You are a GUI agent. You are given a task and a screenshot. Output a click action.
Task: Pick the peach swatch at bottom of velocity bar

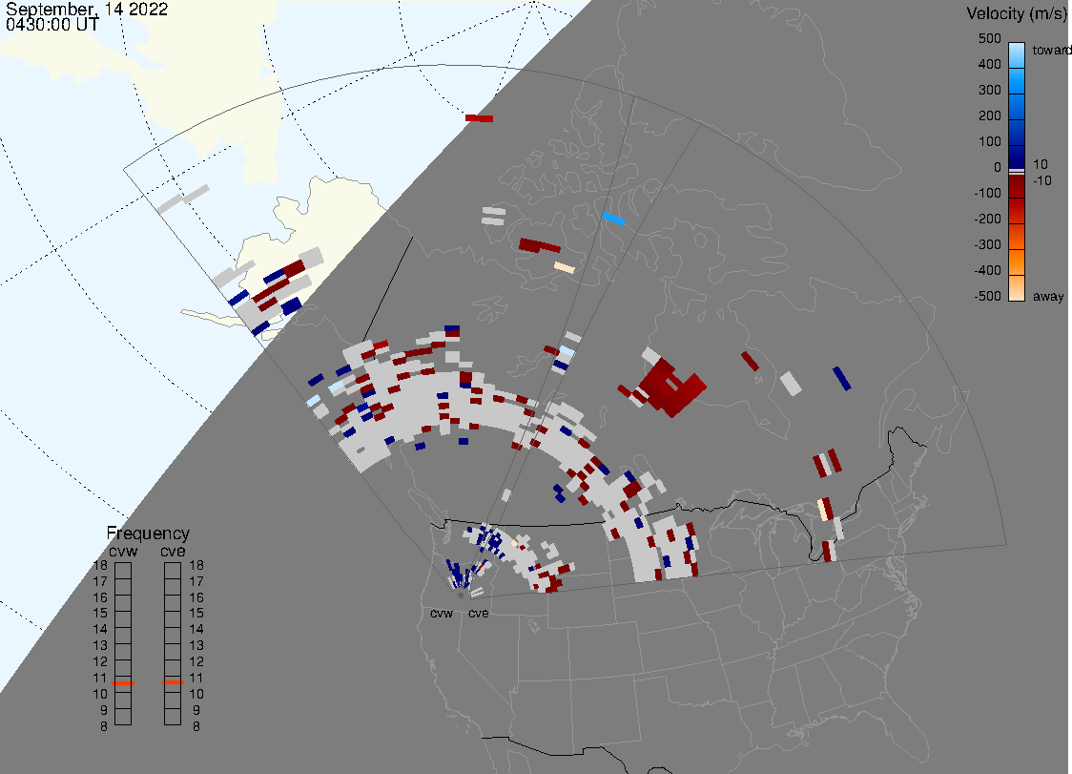coord(1017,288)
